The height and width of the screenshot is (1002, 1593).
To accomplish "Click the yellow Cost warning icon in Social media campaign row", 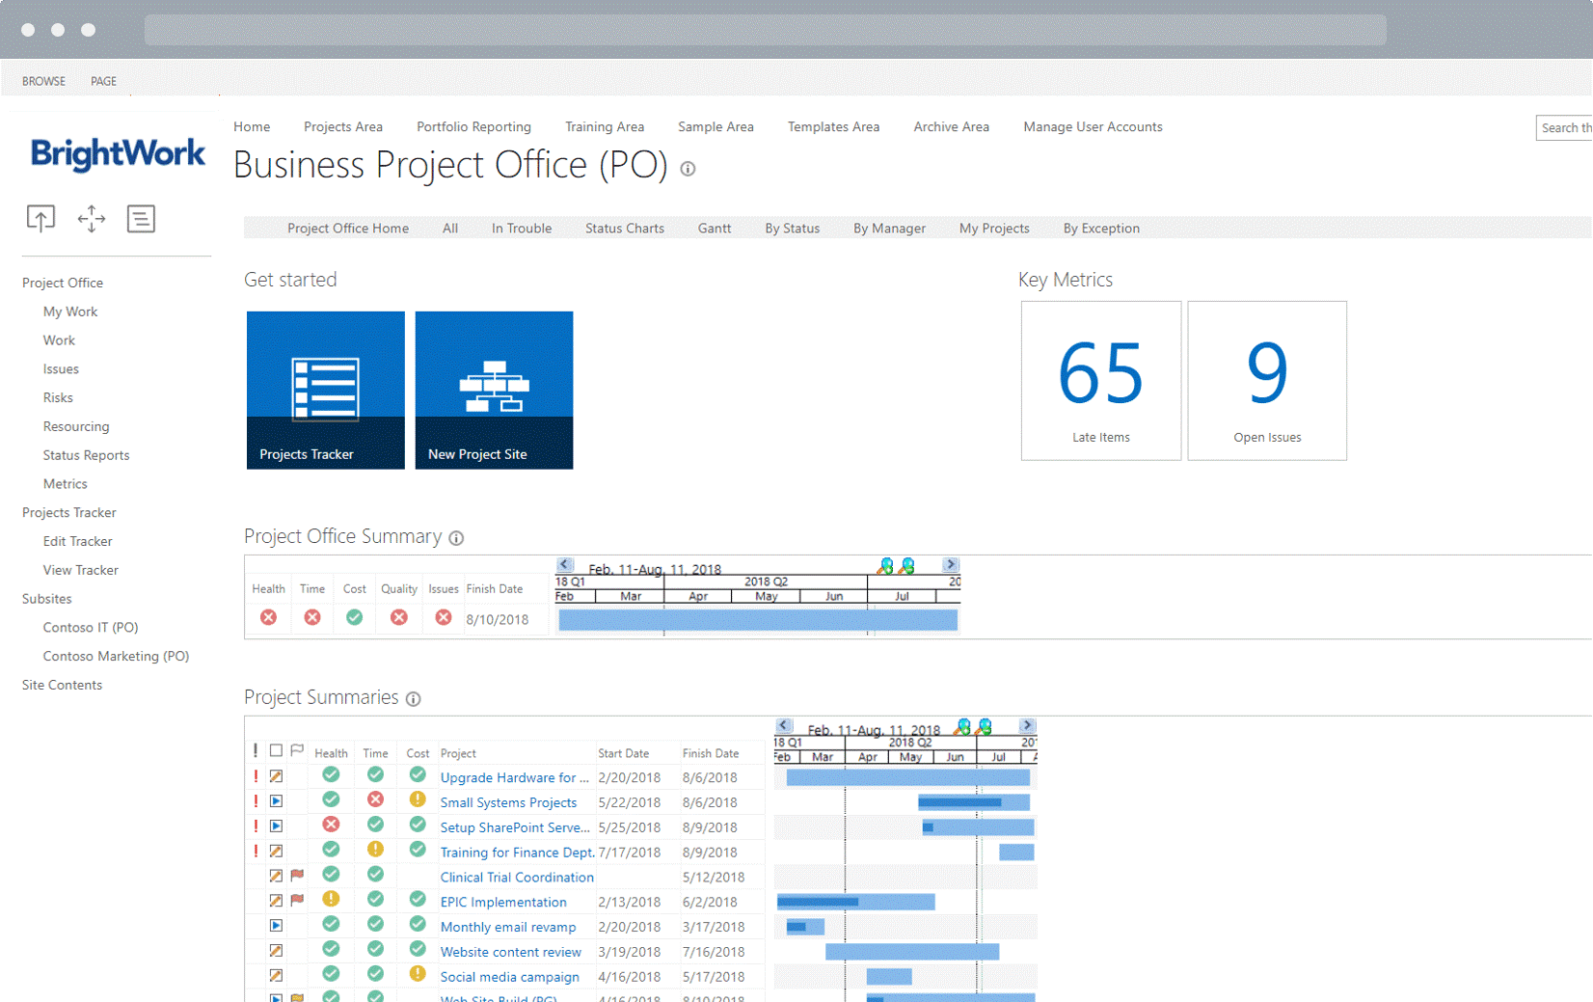I will click(418, 974).
